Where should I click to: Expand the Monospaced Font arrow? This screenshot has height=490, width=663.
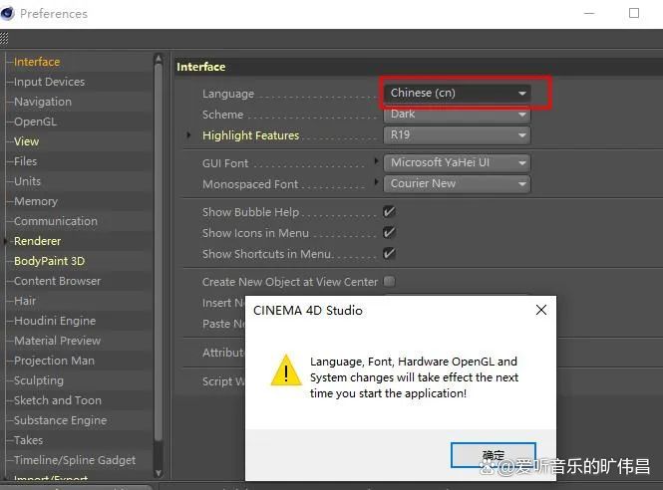pos(376,181)
